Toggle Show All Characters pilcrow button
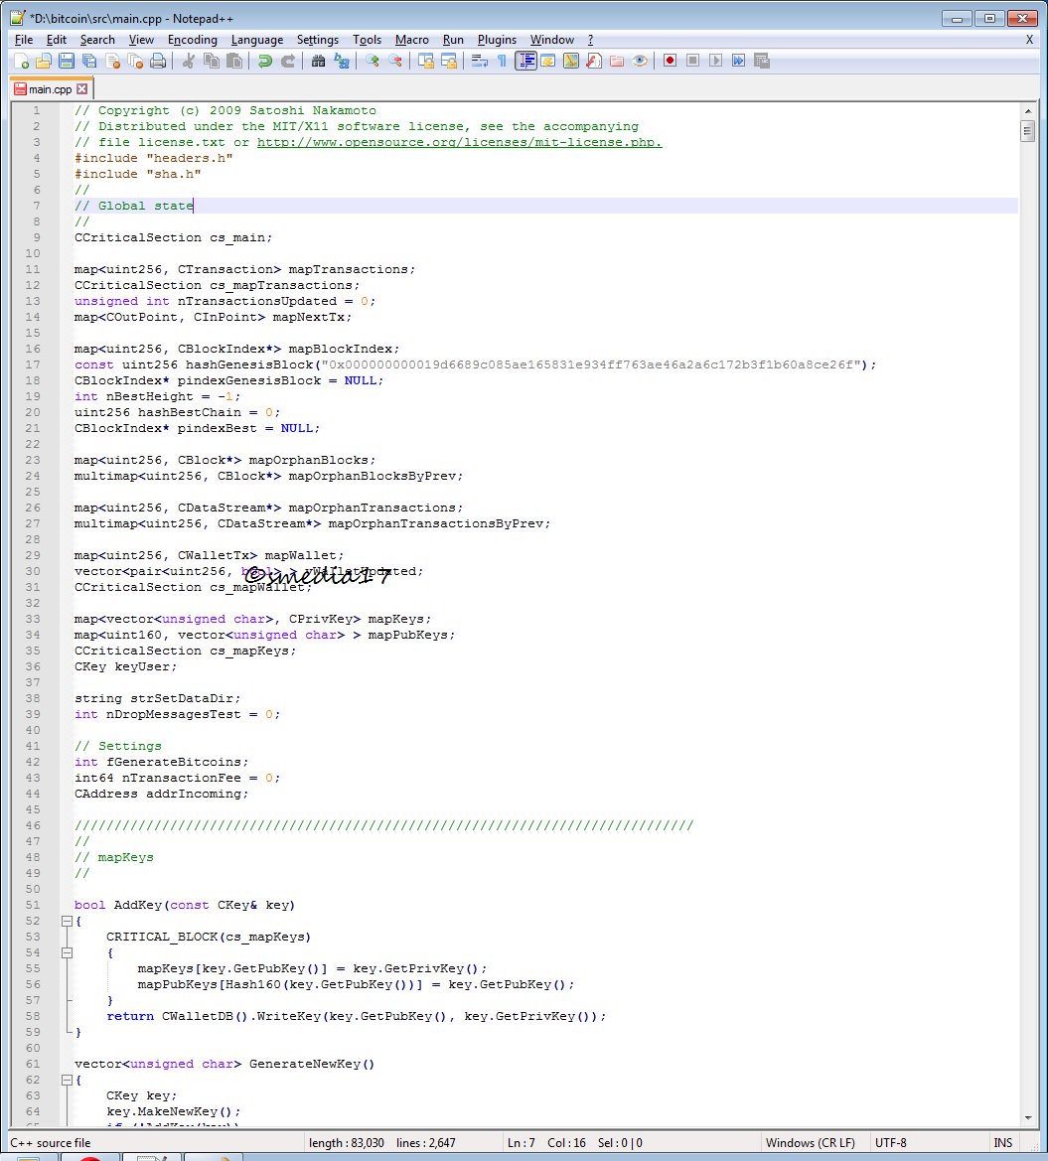Viewport: 1048px width, 1161px height. [x=503, y=61]
